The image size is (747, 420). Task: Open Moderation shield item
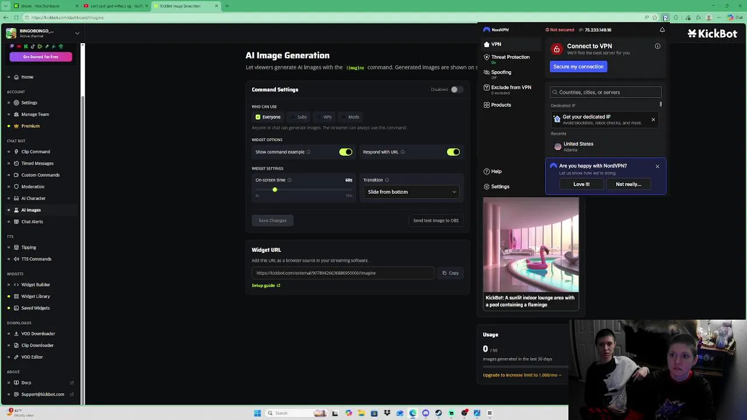coord(33,187)
